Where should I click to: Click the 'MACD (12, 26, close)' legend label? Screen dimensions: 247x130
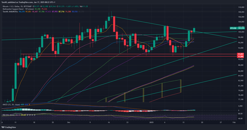pyautogui.click(x=11, y=104)
